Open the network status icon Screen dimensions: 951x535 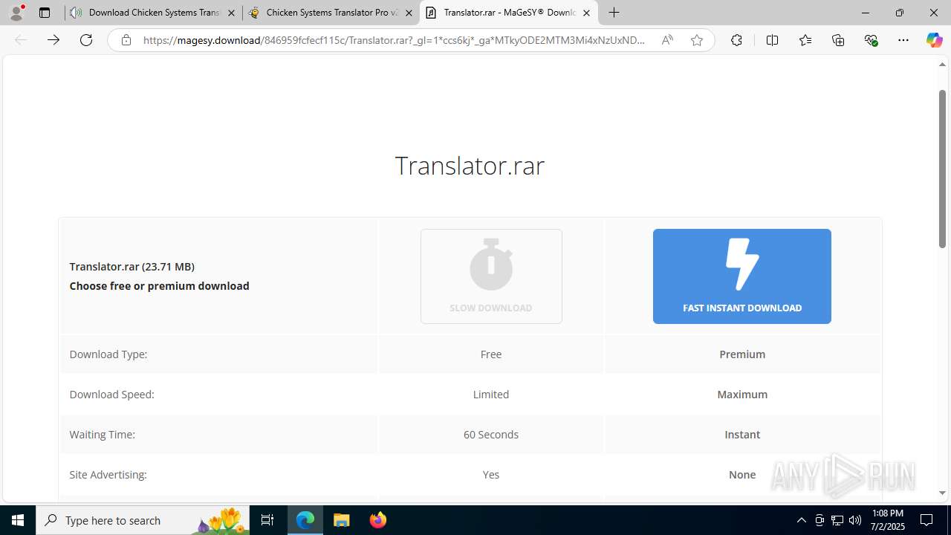point(837,520)
